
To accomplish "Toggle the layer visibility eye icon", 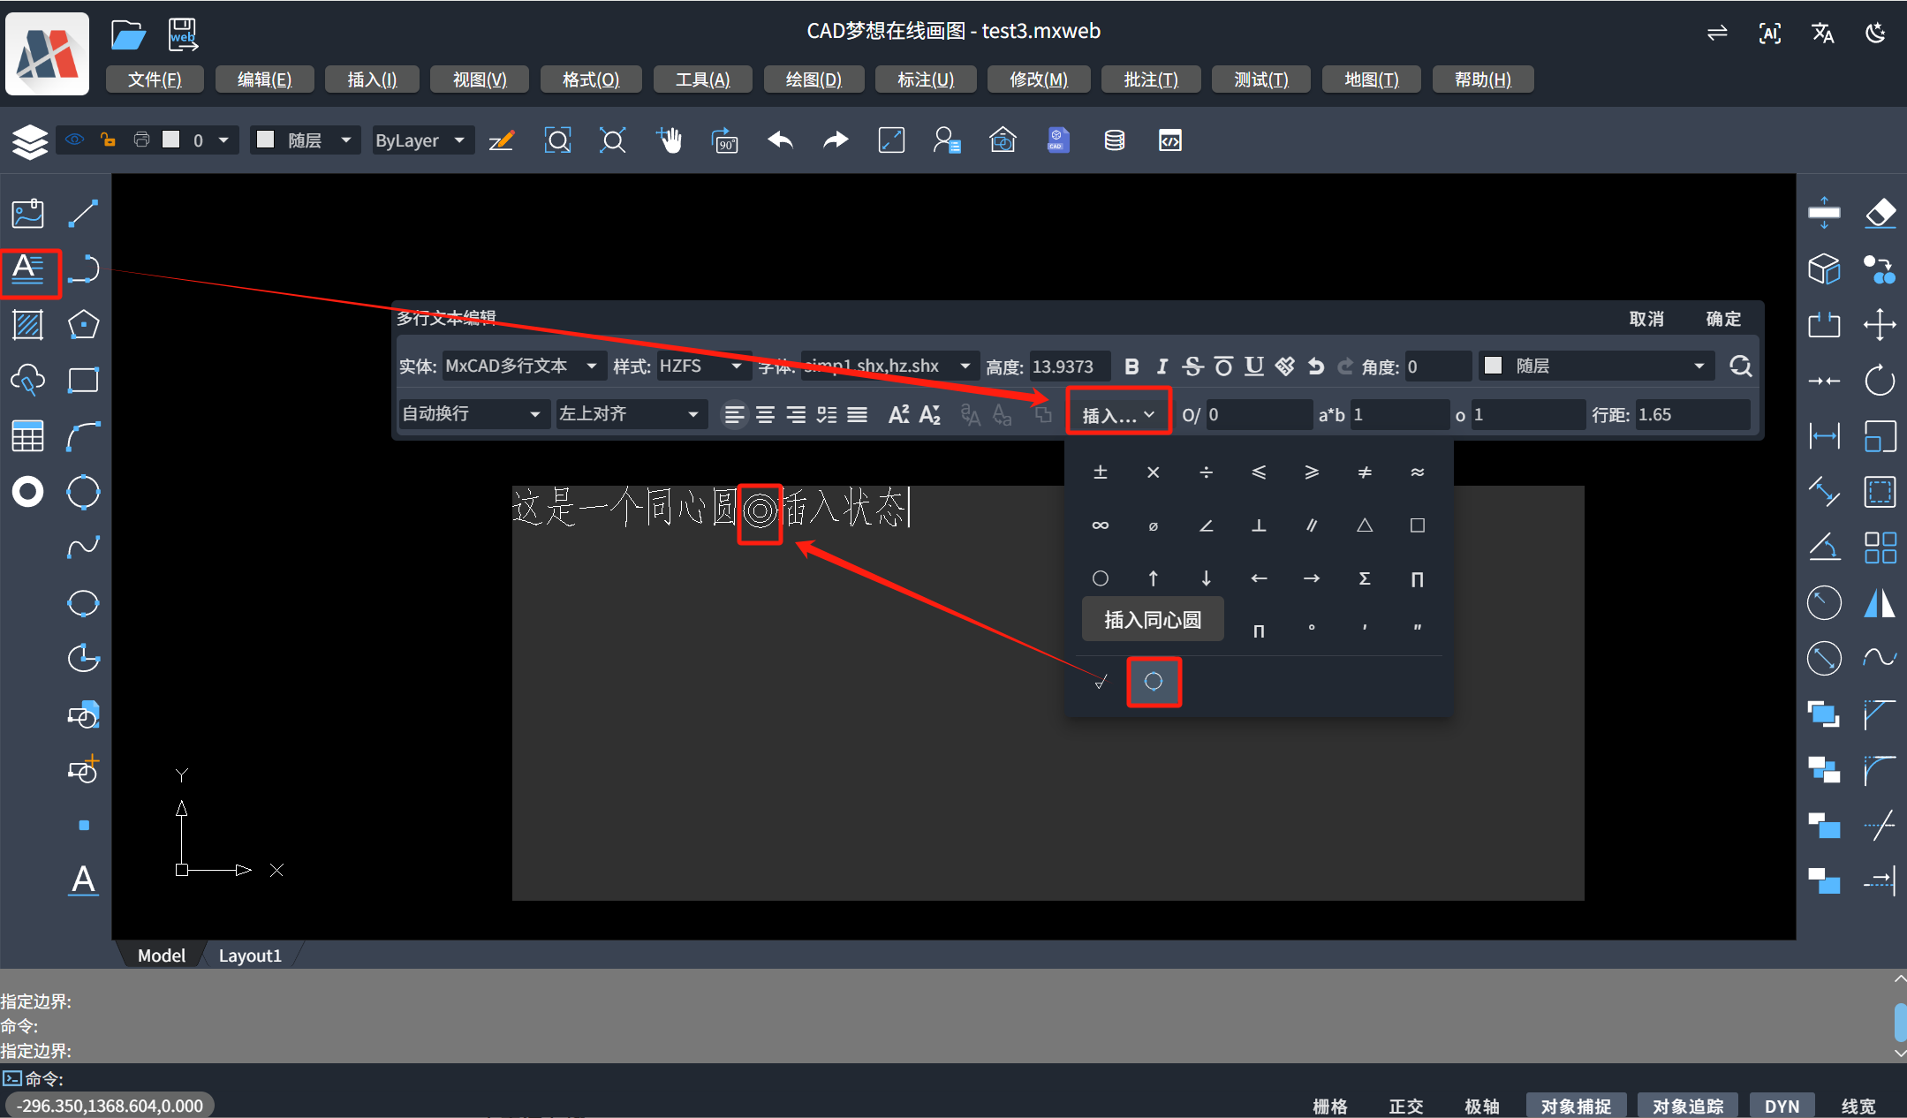I will pyautogui.click(x=74, y=140).
